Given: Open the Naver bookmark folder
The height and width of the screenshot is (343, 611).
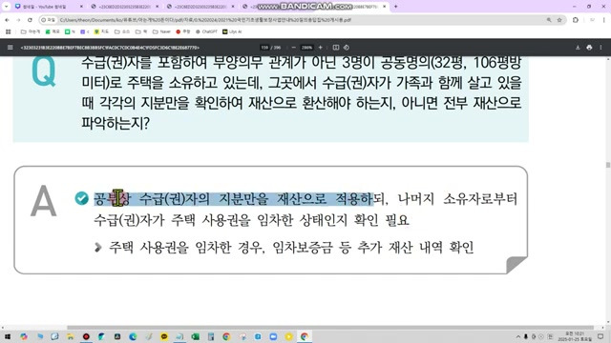Looking at the screenshot, I should click(x=161, y=31).
